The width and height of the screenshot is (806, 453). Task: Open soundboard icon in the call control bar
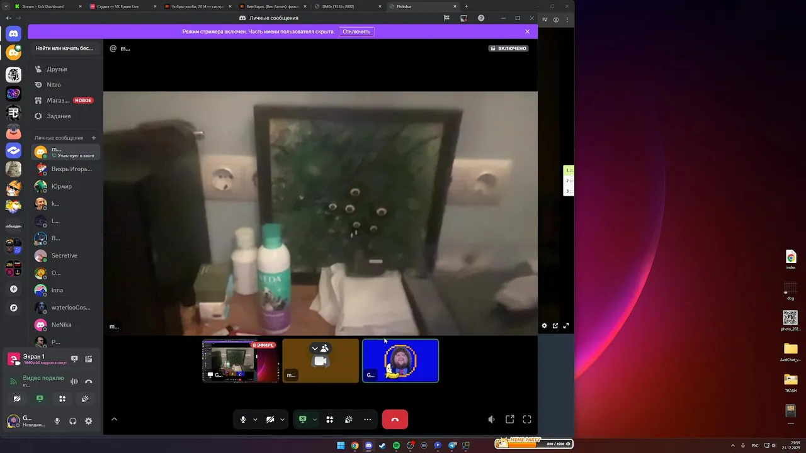(348, 419)
